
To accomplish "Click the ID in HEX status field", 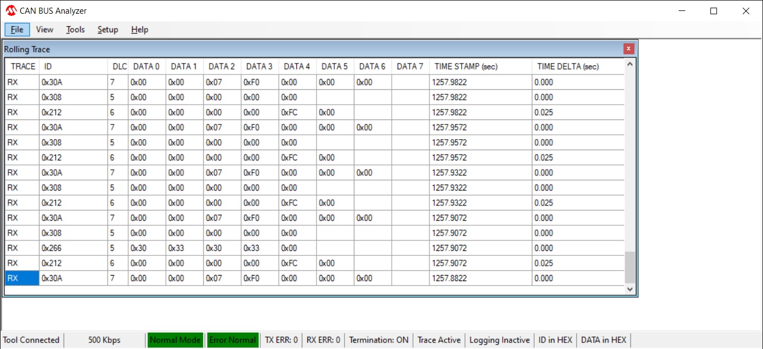I will tap(555, 340).
